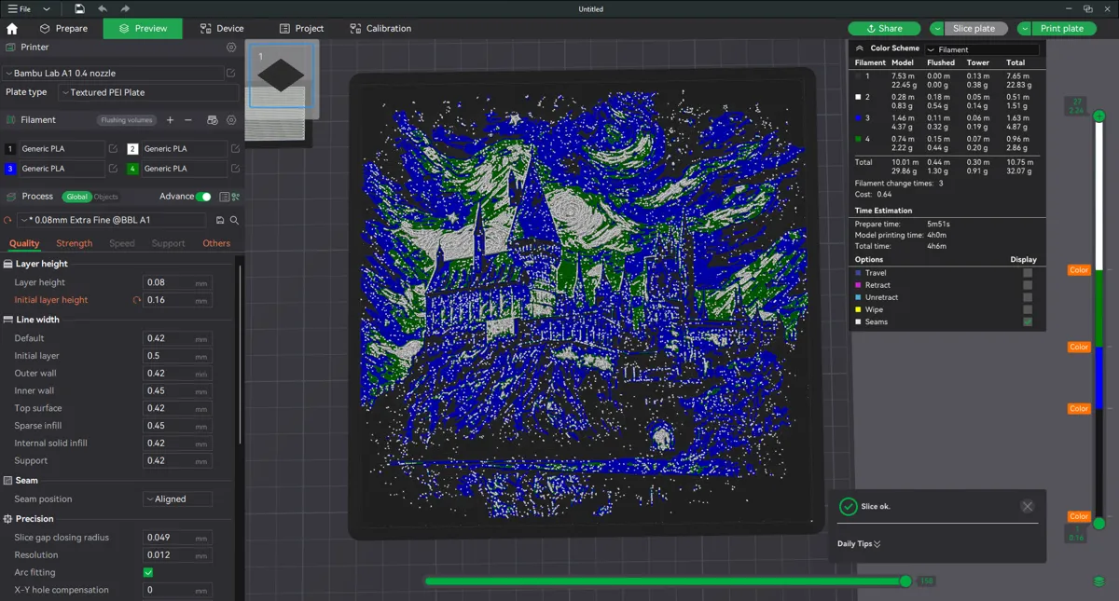This screenshot has width=1119, height=601.
Task: Edit filament 3 Generic PLA preset
Action: (x=113, y=169)
